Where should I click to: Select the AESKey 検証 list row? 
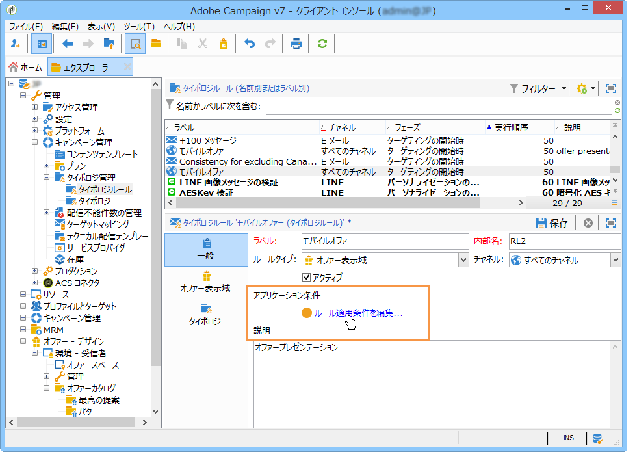point(388,192)
